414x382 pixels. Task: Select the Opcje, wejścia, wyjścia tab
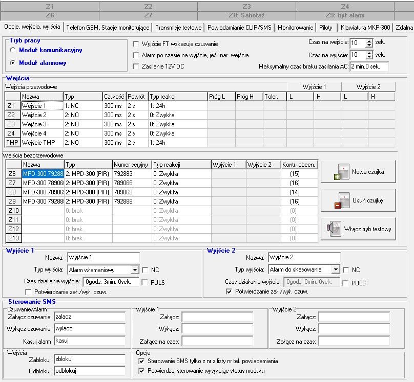(x=32, y=27)
